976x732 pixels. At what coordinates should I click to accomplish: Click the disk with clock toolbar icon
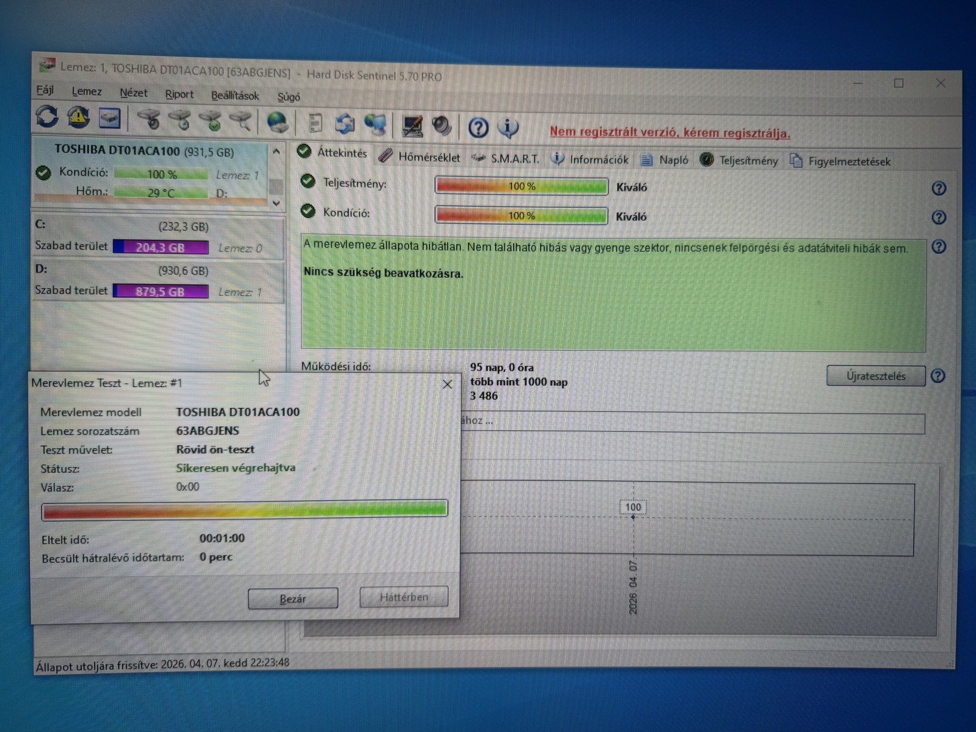180,120
